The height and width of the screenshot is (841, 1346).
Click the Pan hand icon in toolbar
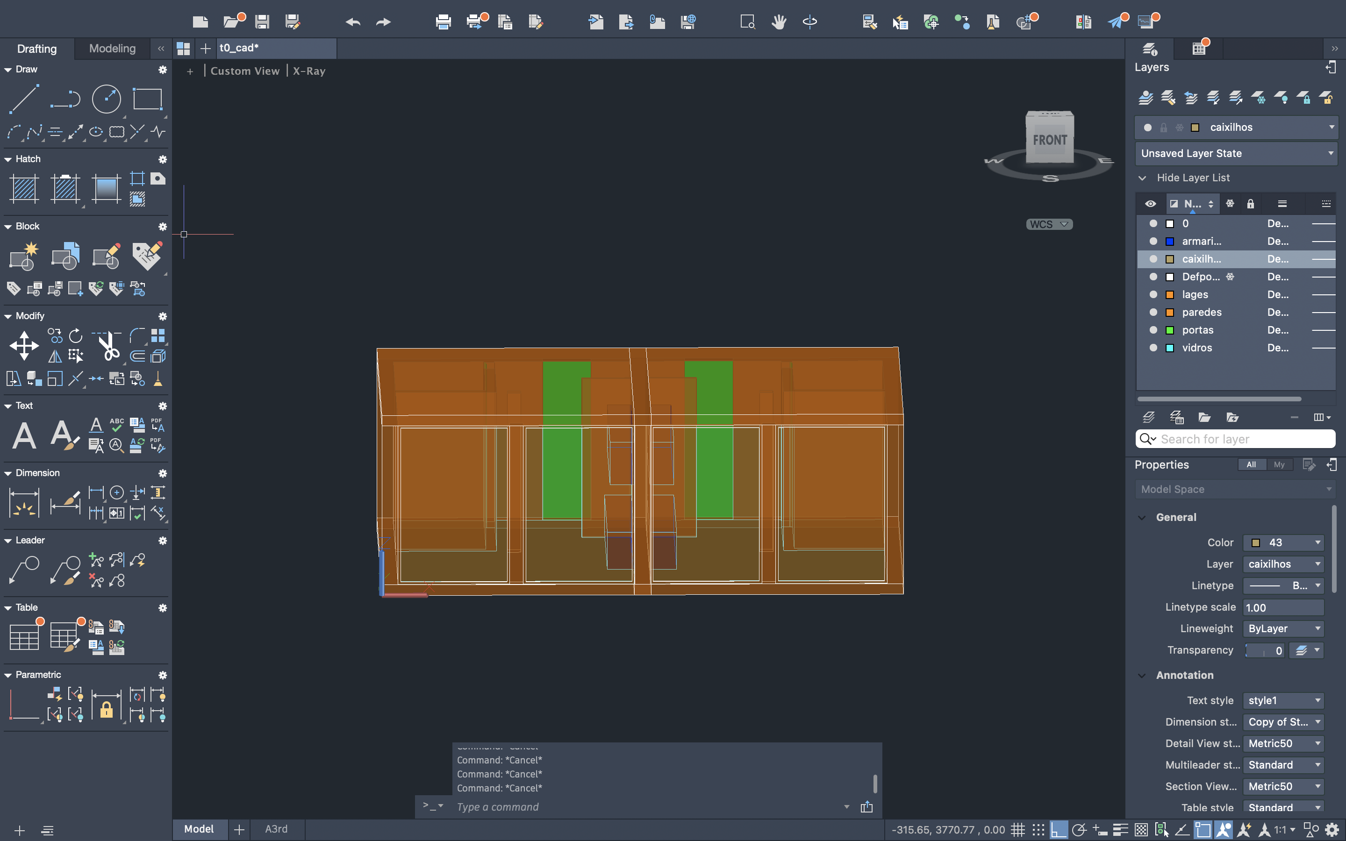(x=779, y=21)
